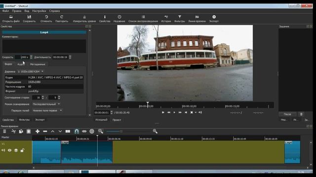The width and height of the screenshot is (316, 177).
Task: Click the player scrub bar at 00:00:10:00
Action: tap(182, 106)
